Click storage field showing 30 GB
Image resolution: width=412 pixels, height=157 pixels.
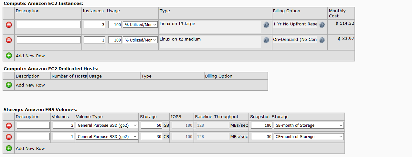pyautogui.click(x=152, y=136)
